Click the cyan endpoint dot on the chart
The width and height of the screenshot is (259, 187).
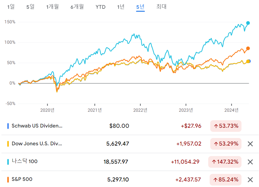pos(248,22)
